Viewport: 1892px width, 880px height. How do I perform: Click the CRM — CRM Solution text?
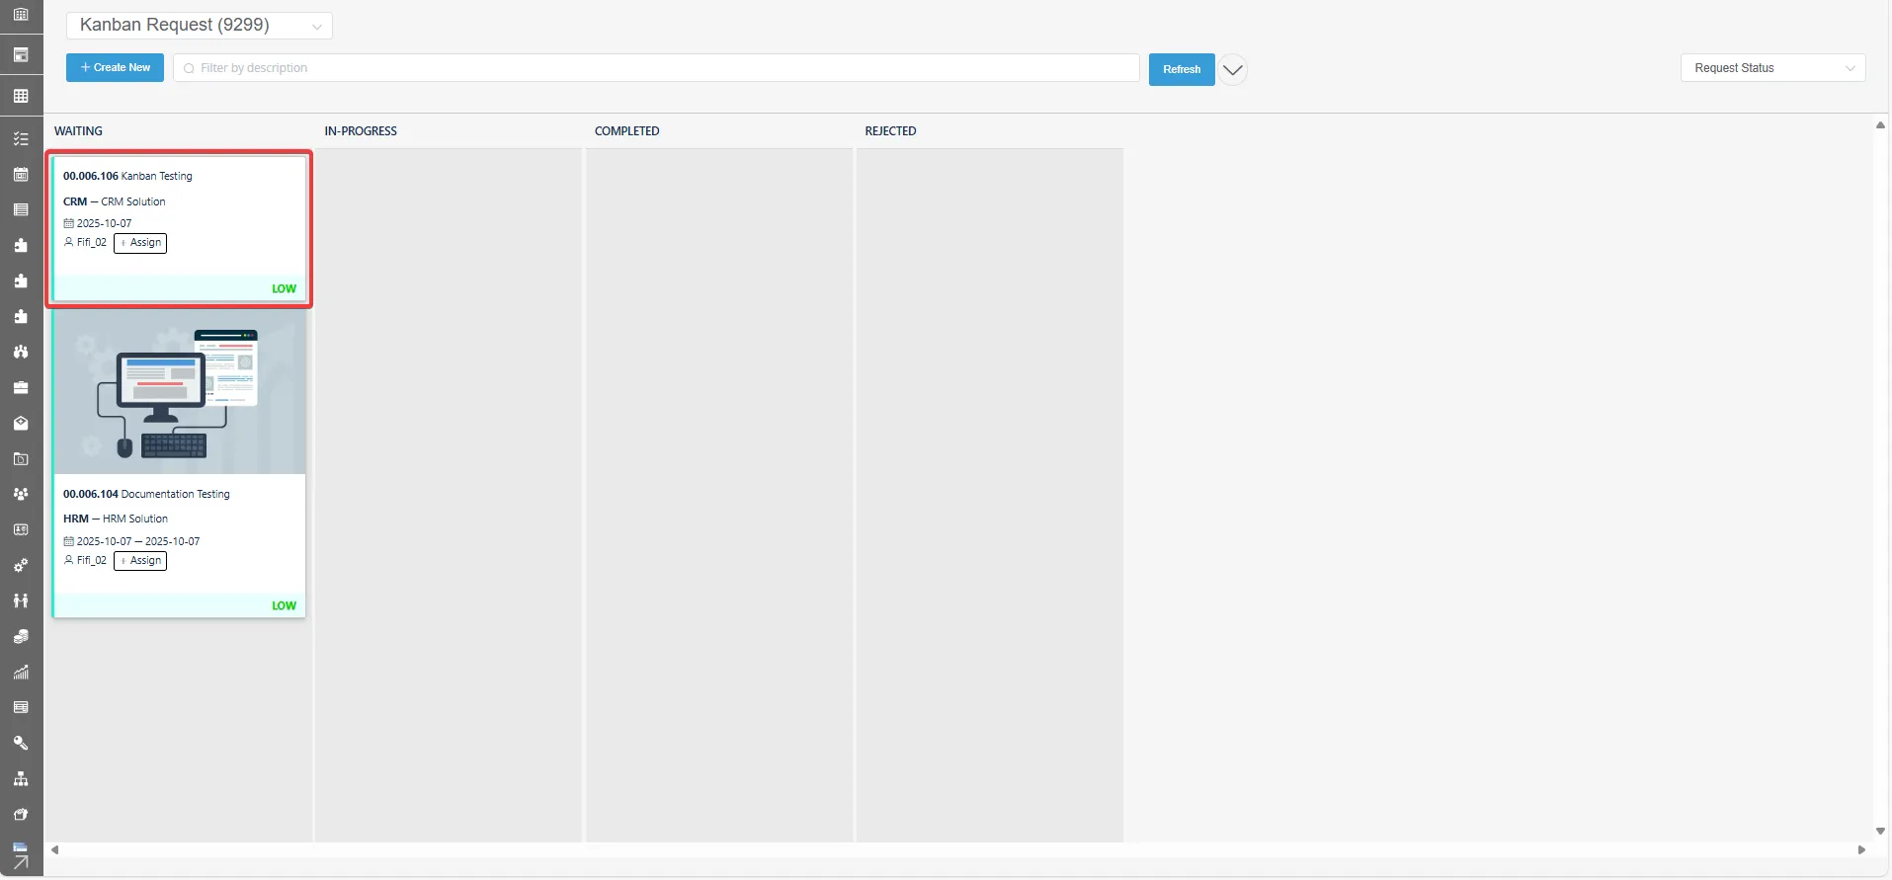[115, 201]
